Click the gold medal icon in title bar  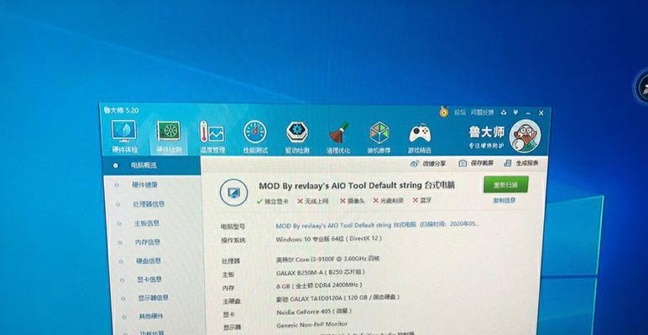coord(443,111)
